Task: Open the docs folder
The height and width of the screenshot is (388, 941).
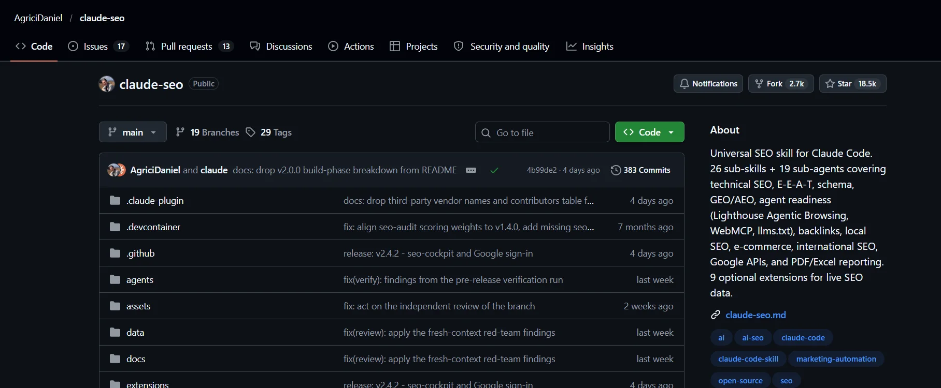Action: [136, 359]
